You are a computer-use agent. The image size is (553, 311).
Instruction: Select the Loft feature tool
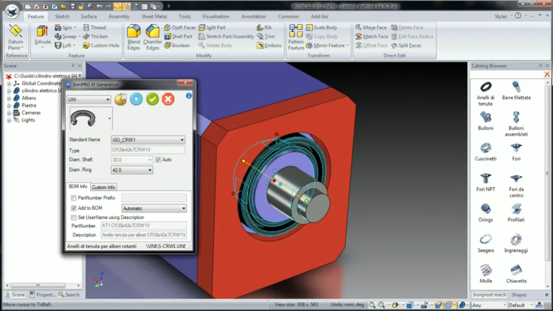pos(65,45)
